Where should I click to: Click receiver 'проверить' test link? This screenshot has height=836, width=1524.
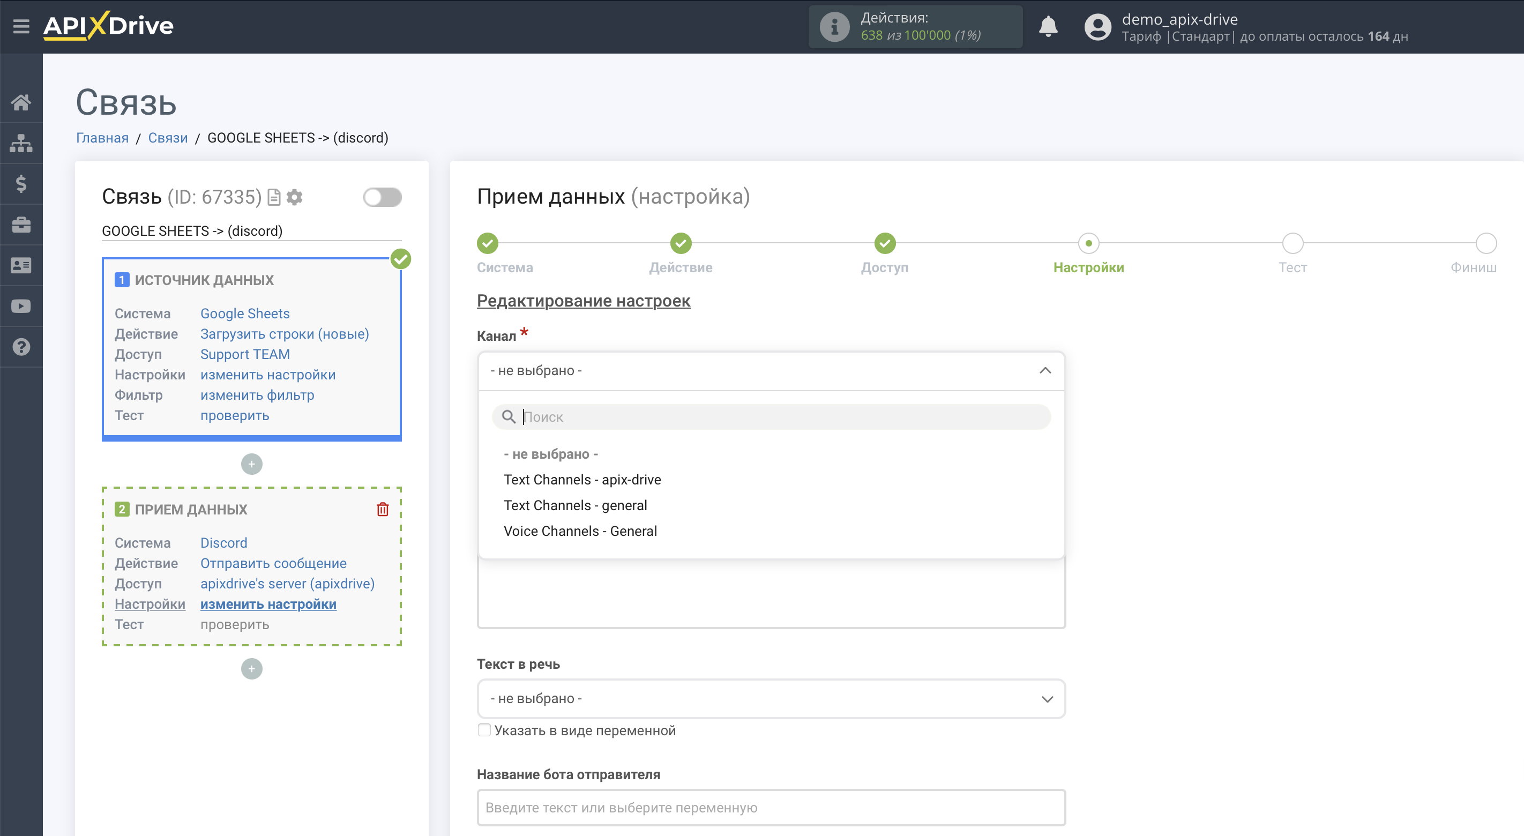(235, 625)
